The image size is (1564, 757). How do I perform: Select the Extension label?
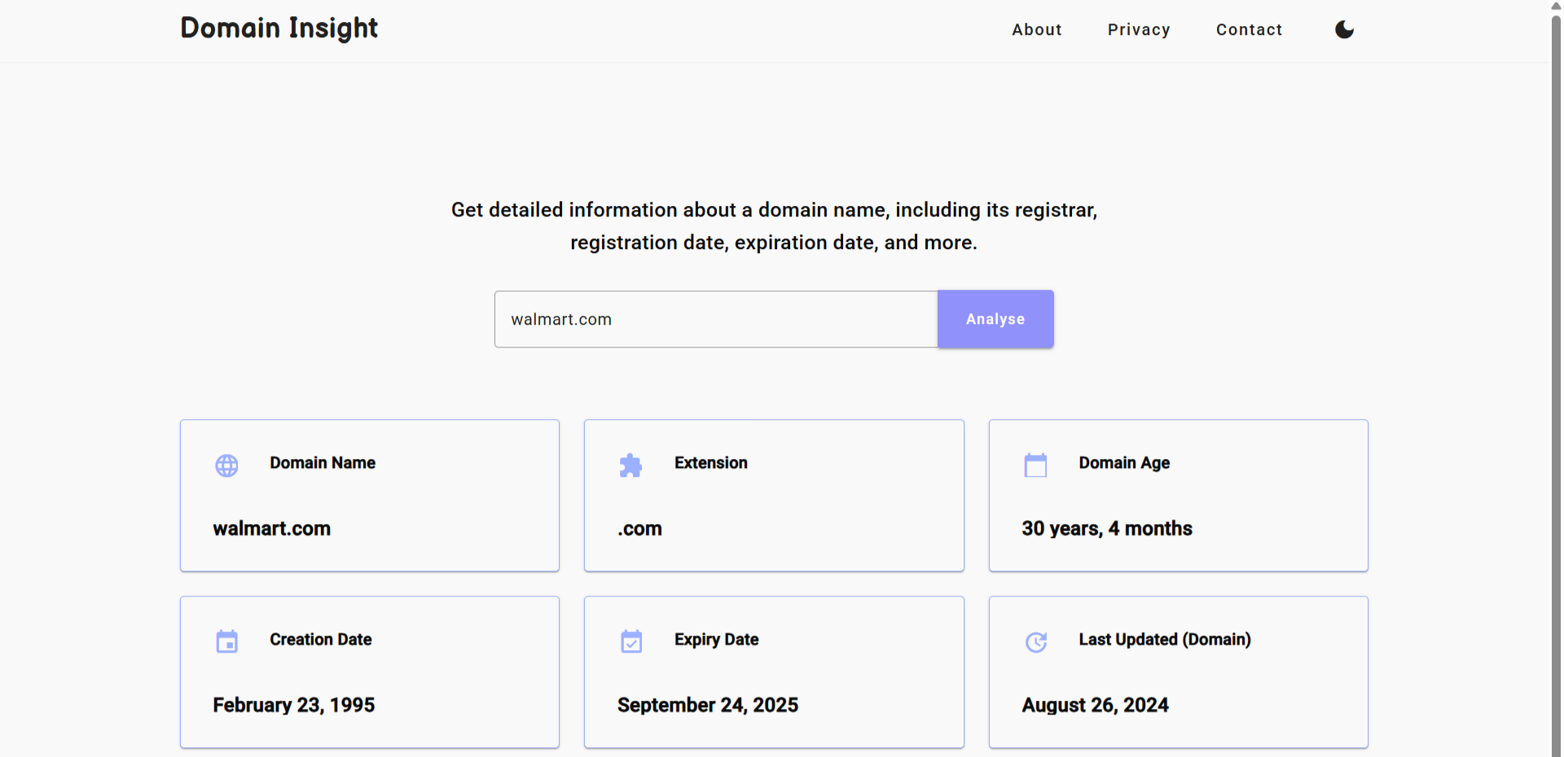click(711, 463)
